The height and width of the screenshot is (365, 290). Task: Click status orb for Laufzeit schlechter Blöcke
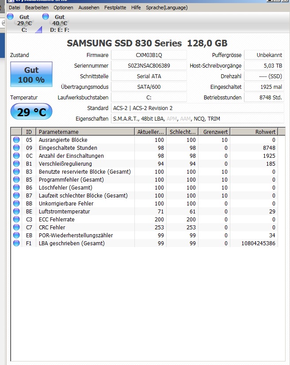coord(16,195)
